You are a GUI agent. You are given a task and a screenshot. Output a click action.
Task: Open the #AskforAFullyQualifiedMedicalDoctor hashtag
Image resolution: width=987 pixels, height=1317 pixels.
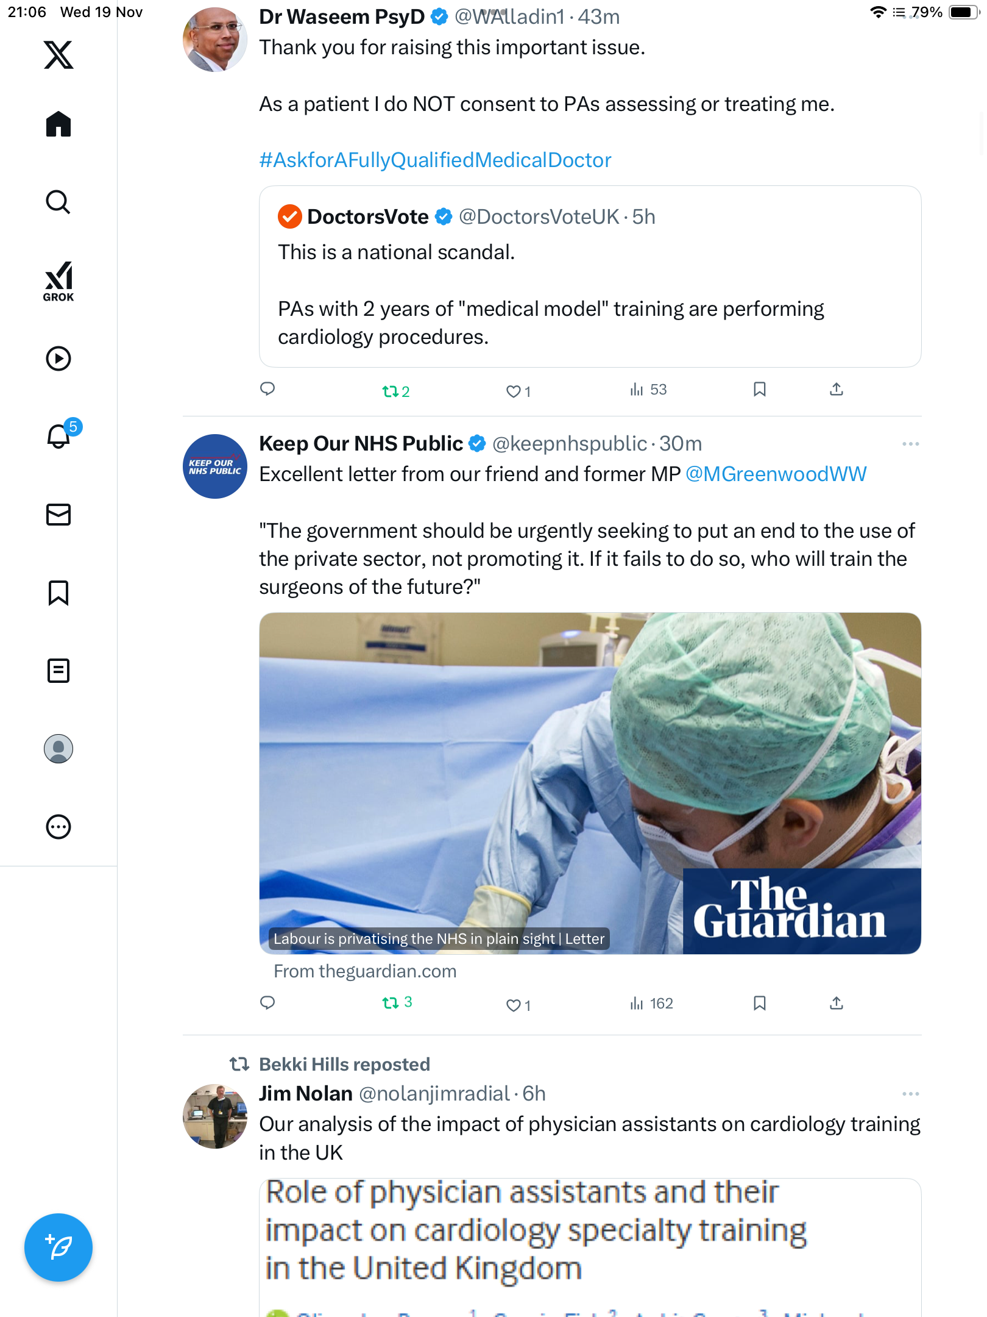pos(435,160)
